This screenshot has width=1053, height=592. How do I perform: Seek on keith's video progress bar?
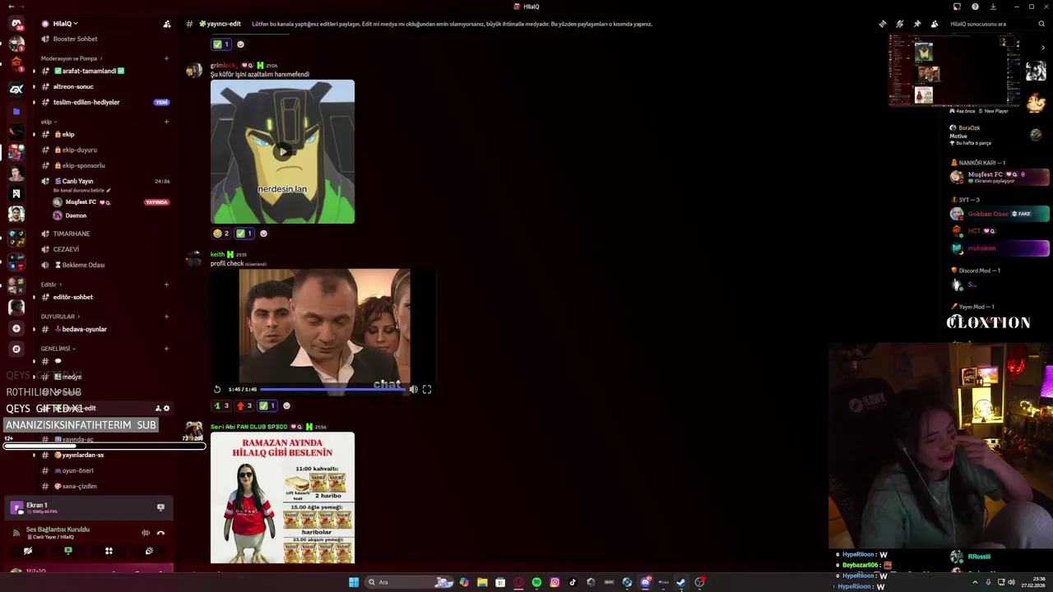tap(333, 389)
